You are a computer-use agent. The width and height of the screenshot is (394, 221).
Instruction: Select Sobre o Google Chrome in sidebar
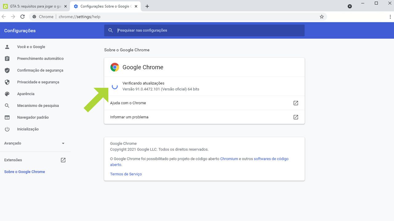pyautogui.click(x=25, y=172)
